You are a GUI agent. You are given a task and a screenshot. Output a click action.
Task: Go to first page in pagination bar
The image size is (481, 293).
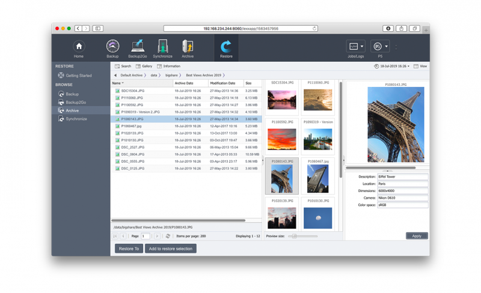115,236
